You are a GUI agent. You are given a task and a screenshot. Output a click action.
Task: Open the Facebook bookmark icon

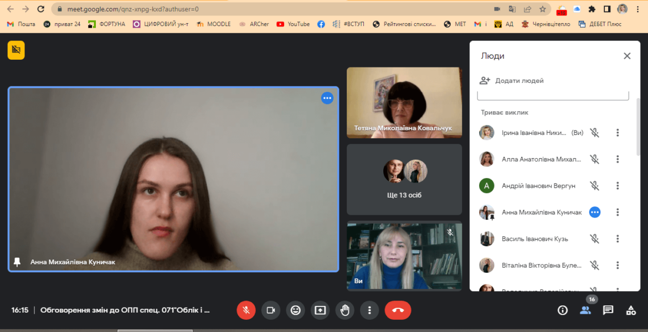[x=321, y=24]
